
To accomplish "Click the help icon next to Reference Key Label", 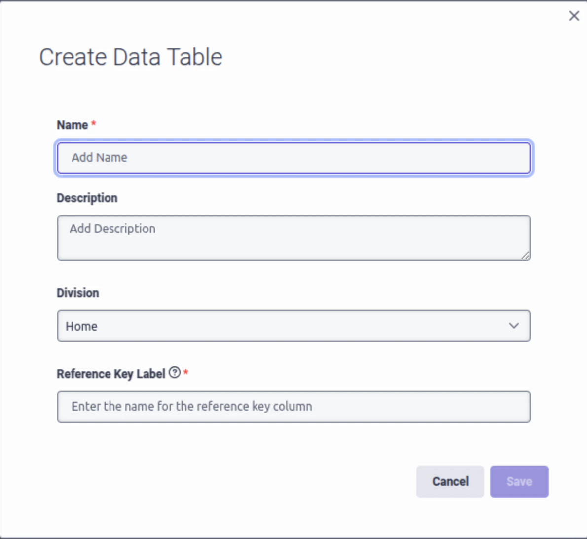I will [174, 373].
